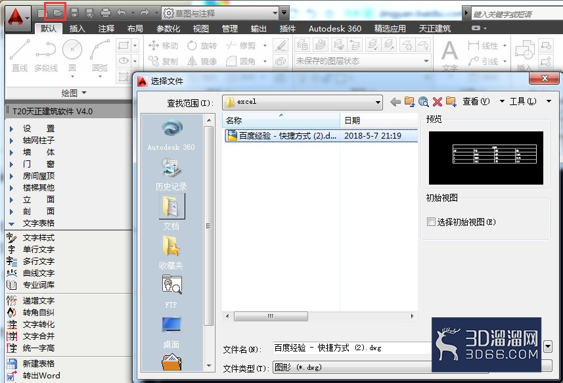
Task: Click the create new folder icon in dialog
Action: tap(451, 102)
